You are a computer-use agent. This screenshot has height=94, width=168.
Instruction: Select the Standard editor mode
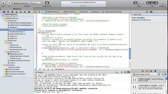pos(135,3)
